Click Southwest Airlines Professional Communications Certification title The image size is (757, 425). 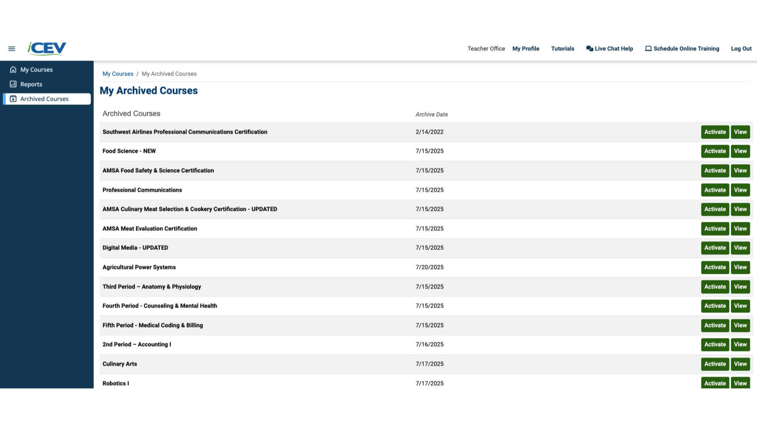185,132
